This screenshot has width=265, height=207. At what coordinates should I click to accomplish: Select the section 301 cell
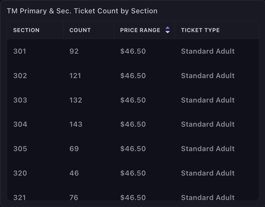pyautogui.click(x=20, y=51)
